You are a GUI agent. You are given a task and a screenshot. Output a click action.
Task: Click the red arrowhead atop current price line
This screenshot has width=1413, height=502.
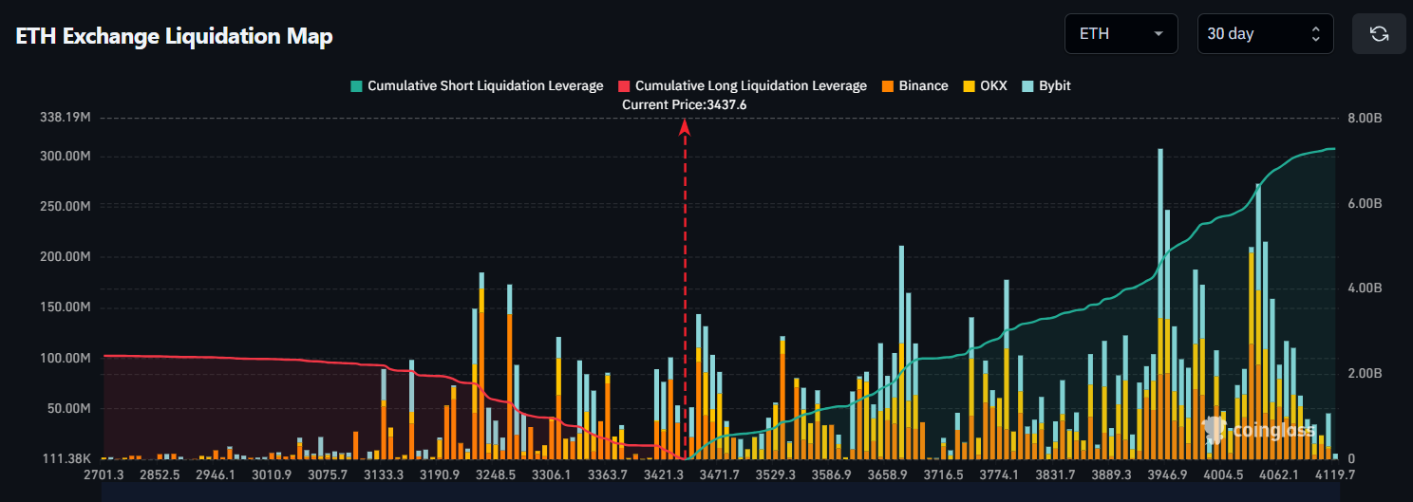[684, 127]
